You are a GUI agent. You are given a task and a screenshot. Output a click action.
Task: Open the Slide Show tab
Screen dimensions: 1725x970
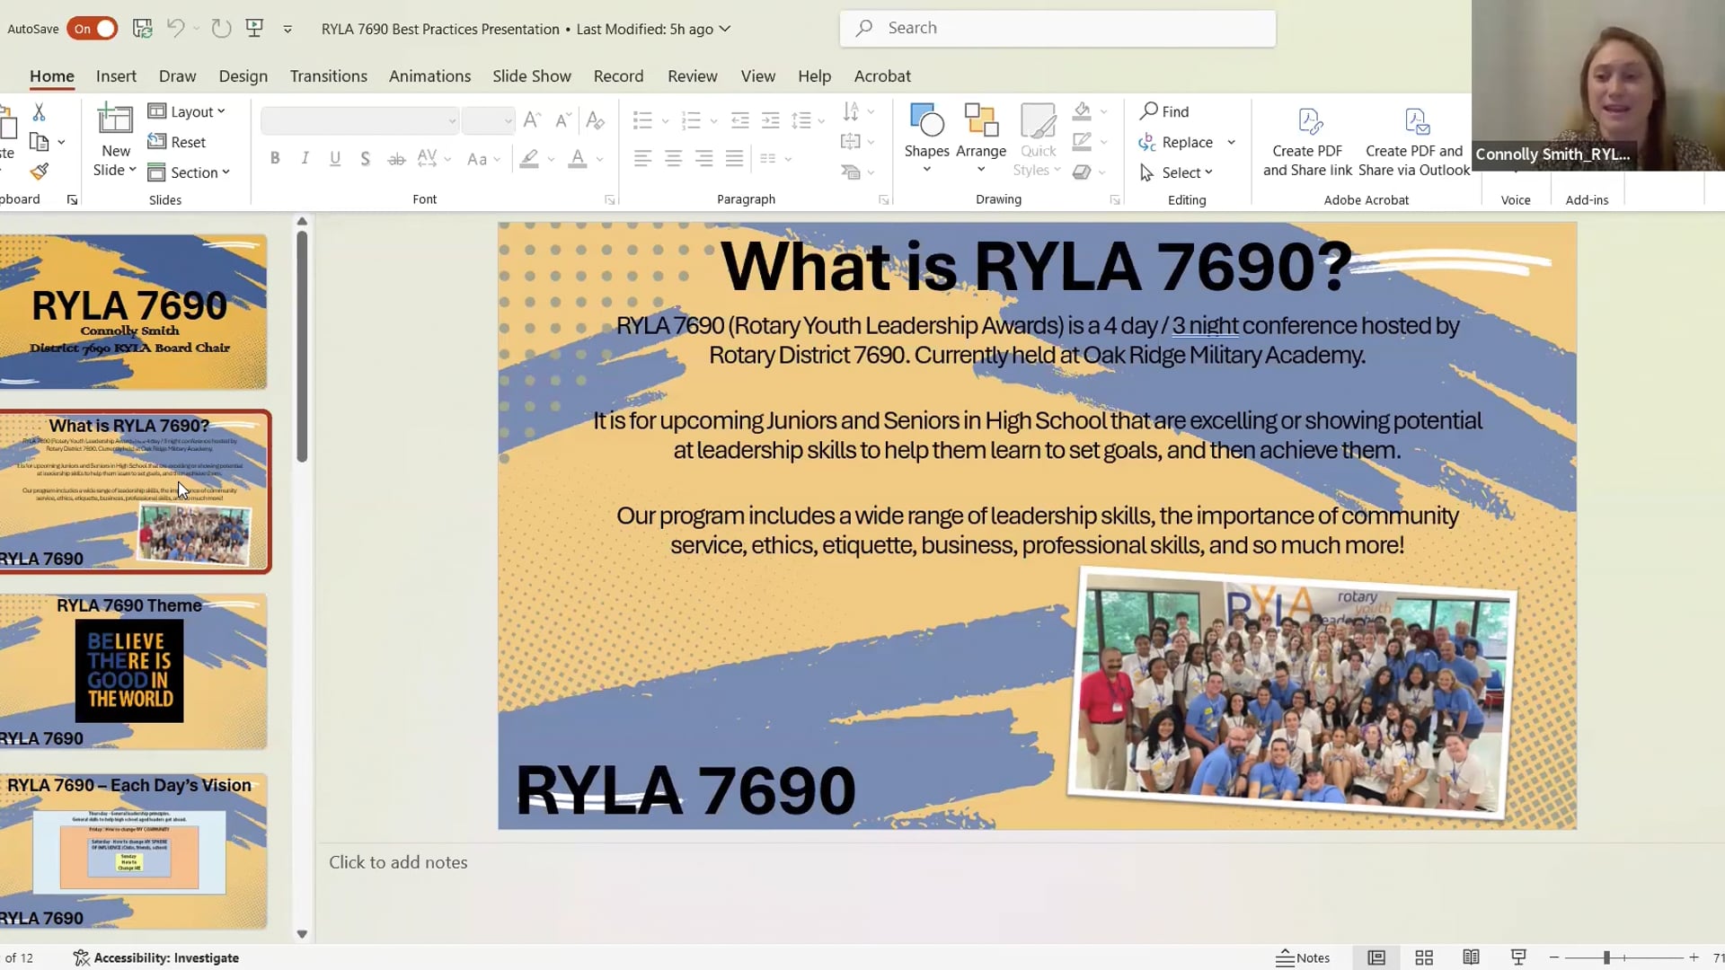click(532, 76)
